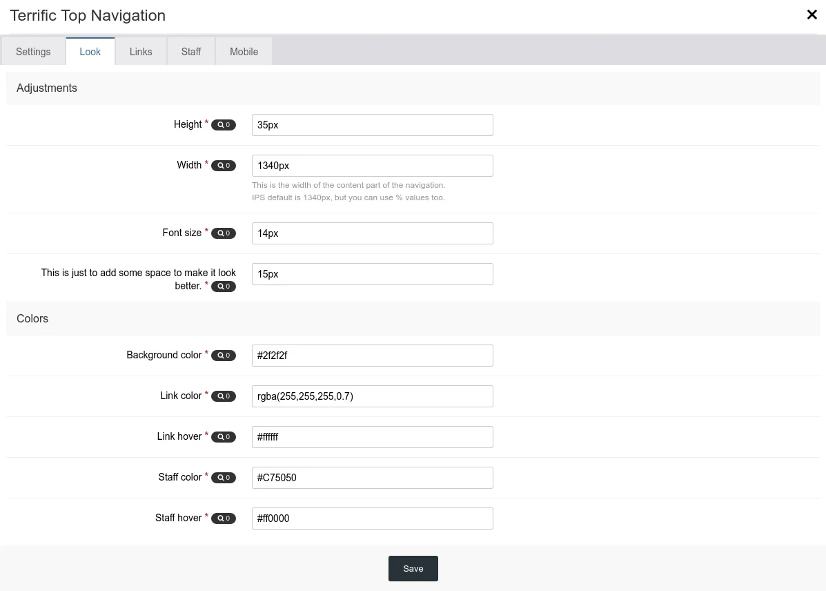Click the search badge beside Height

[223, 125]
